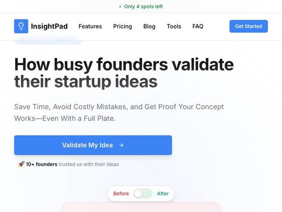This screenshot has height=212, width=282.
Task: Click the pink comparison card below the toggle
Action: (141, 207)
